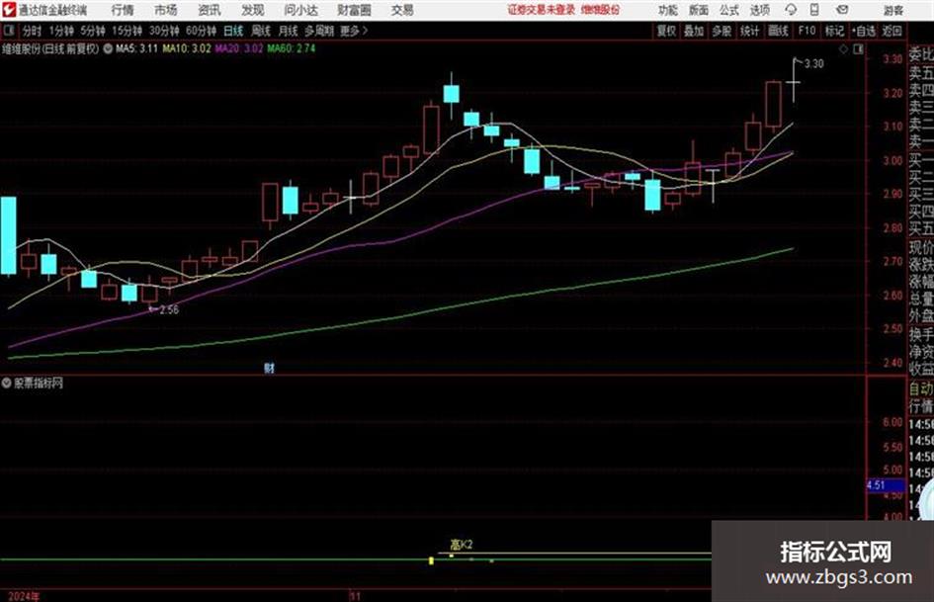
Task: Click the 叠加 overlay toolbar button
Action: [x=694, y=31]
